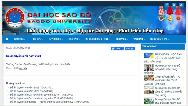Screen dimensions: 188x106
Task: Open the RSS feed icon
Action: (x=181, y=5)
